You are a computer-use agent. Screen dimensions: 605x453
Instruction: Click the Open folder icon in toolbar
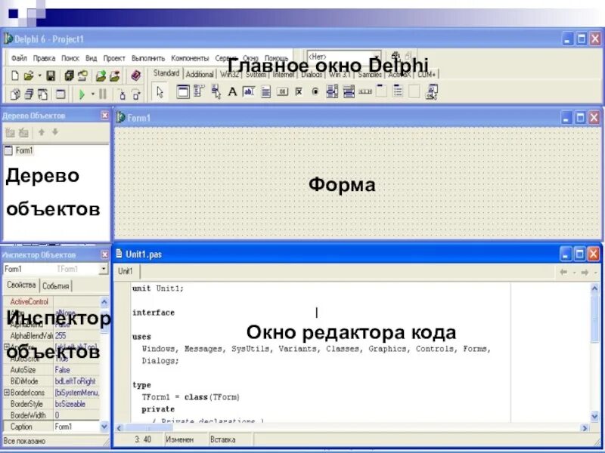(x=29, y=75)
